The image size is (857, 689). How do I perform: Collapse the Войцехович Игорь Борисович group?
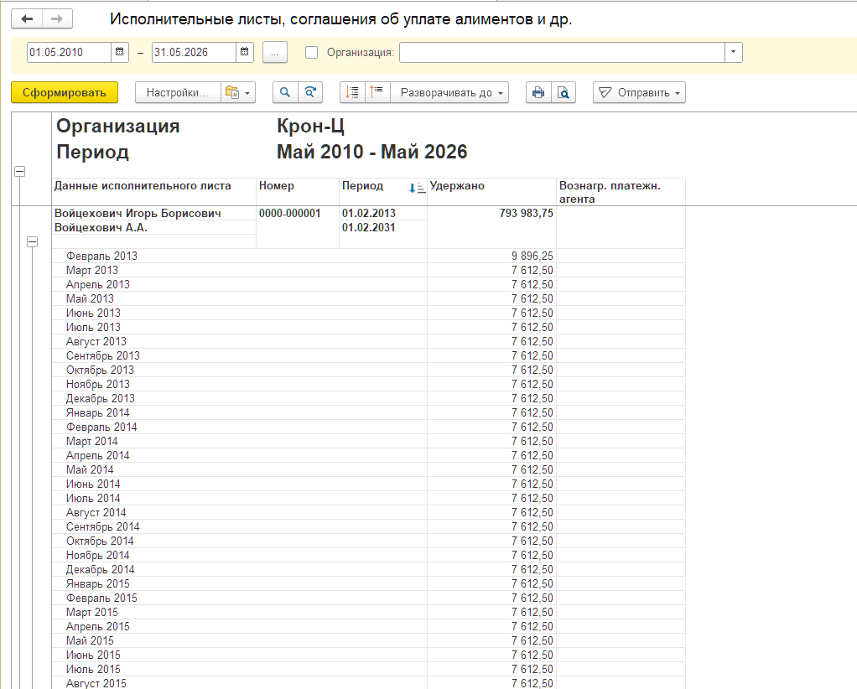(32, 241)
